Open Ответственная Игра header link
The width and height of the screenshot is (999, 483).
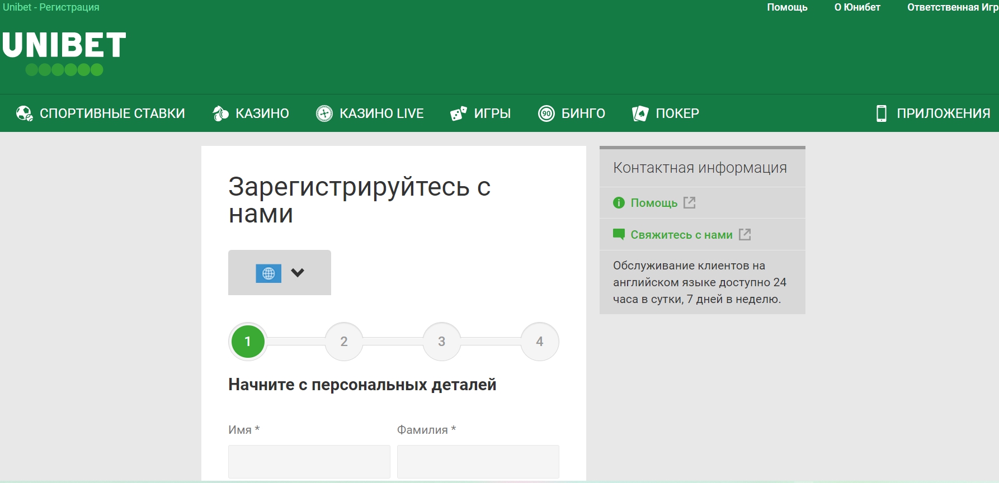[x=953, y=7]
